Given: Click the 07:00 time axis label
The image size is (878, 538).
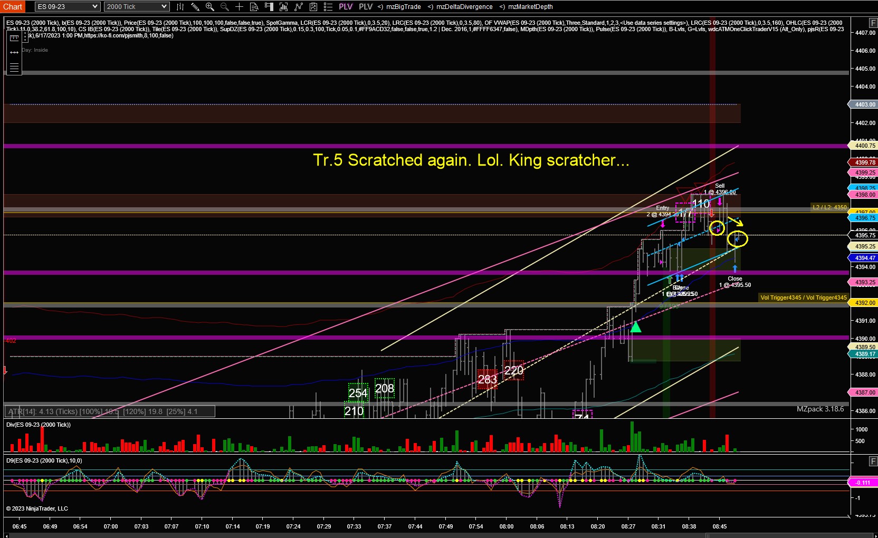Looking at the screenshot, I should 111,526.
